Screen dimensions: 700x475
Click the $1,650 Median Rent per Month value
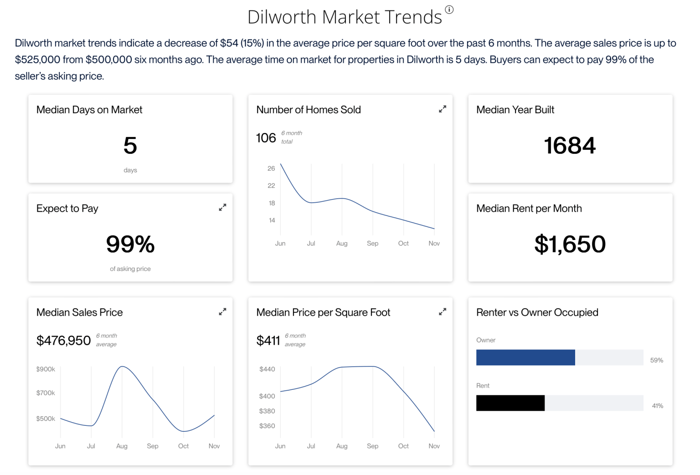click(570, 244)
